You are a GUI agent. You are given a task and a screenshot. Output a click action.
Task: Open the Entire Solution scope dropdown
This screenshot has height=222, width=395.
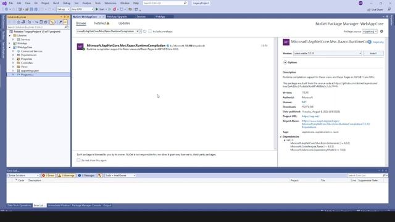click(23, 175)
